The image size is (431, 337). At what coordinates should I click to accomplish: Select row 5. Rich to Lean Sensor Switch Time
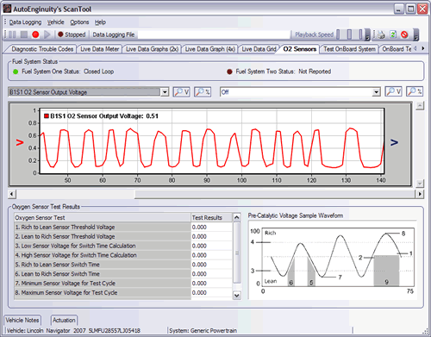(123, 265)
